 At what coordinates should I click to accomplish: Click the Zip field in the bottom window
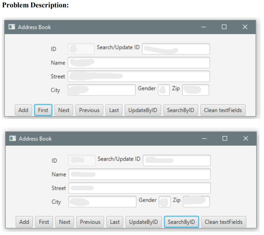point(196,201)
